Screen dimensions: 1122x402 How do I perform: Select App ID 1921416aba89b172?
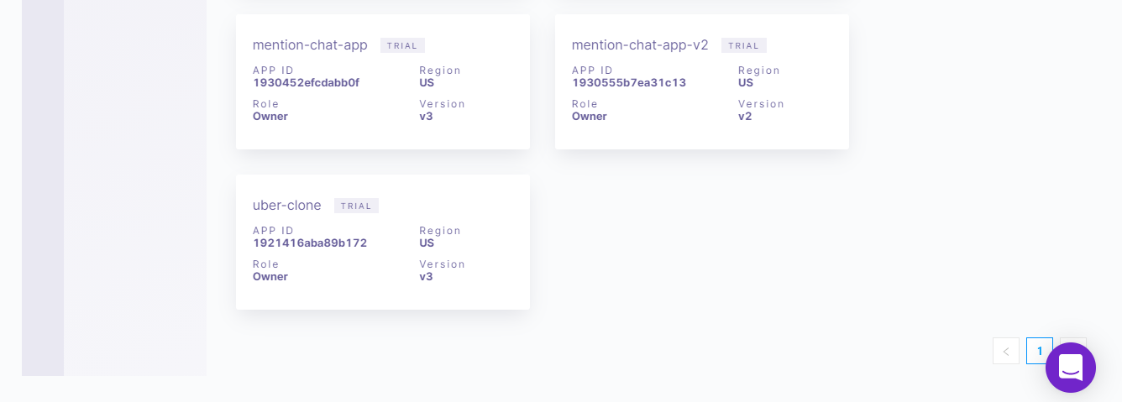(x=310, y=243)
